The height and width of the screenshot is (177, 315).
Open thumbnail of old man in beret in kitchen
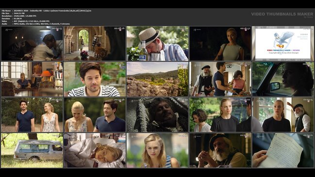point(220,79)
